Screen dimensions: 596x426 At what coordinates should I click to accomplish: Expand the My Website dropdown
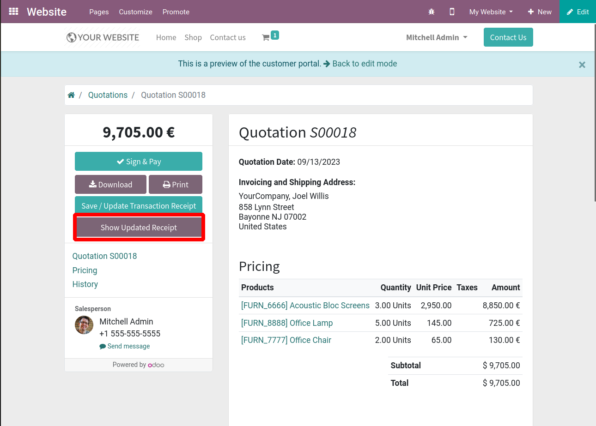coord(491,12)
